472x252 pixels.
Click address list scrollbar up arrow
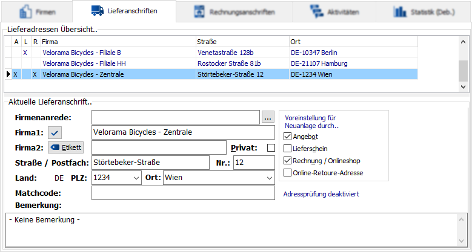(464, 42)
